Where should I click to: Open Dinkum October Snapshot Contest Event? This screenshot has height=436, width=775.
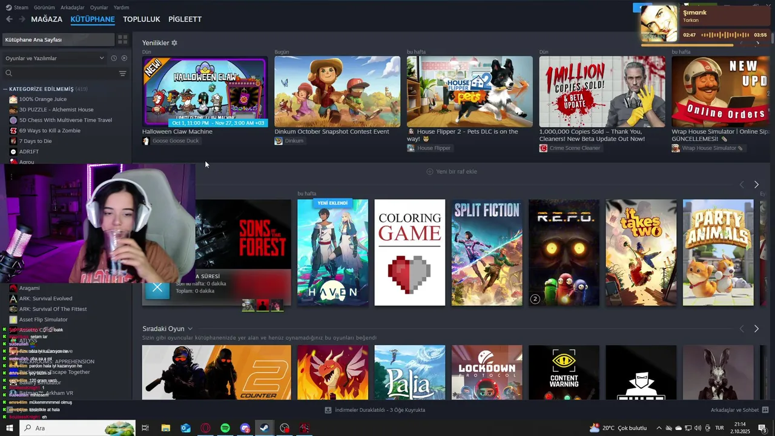[332, 131]
